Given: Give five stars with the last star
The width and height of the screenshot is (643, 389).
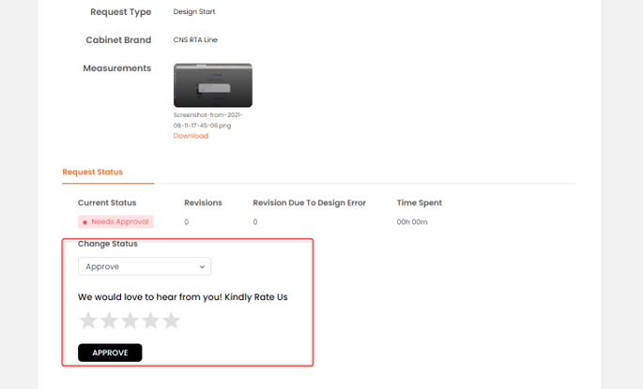Looking at the screenshot, I should point(172,321).
